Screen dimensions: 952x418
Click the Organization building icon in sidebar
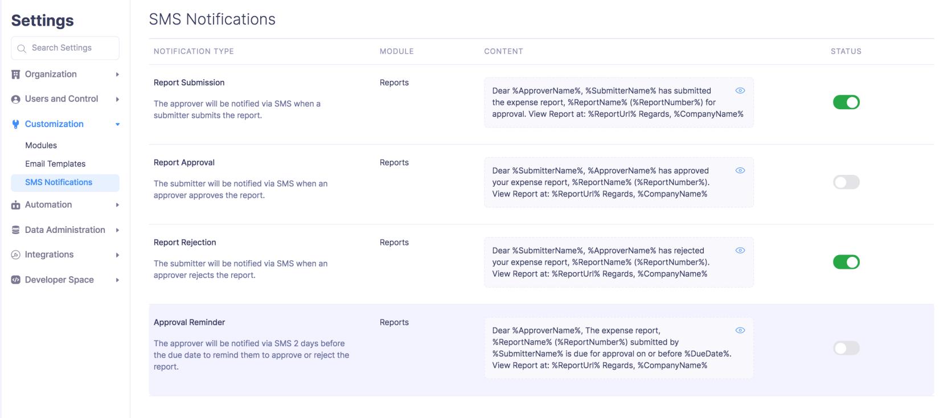coord(16,75)
